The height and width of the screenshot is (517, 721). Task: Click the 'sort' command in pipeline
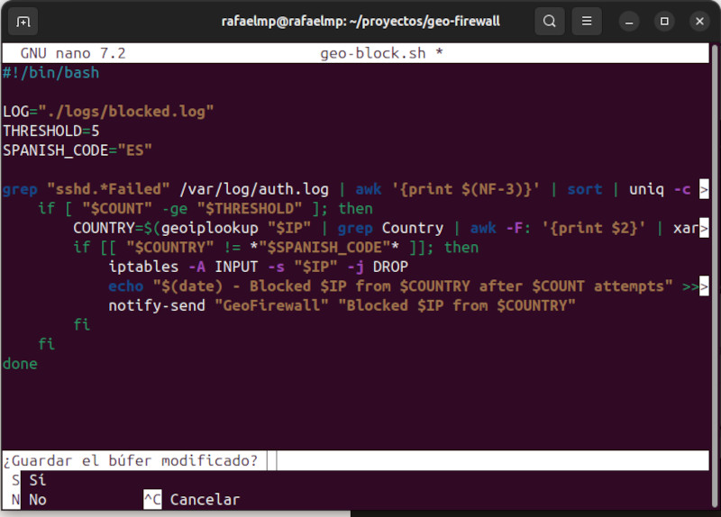pos(585,189)
